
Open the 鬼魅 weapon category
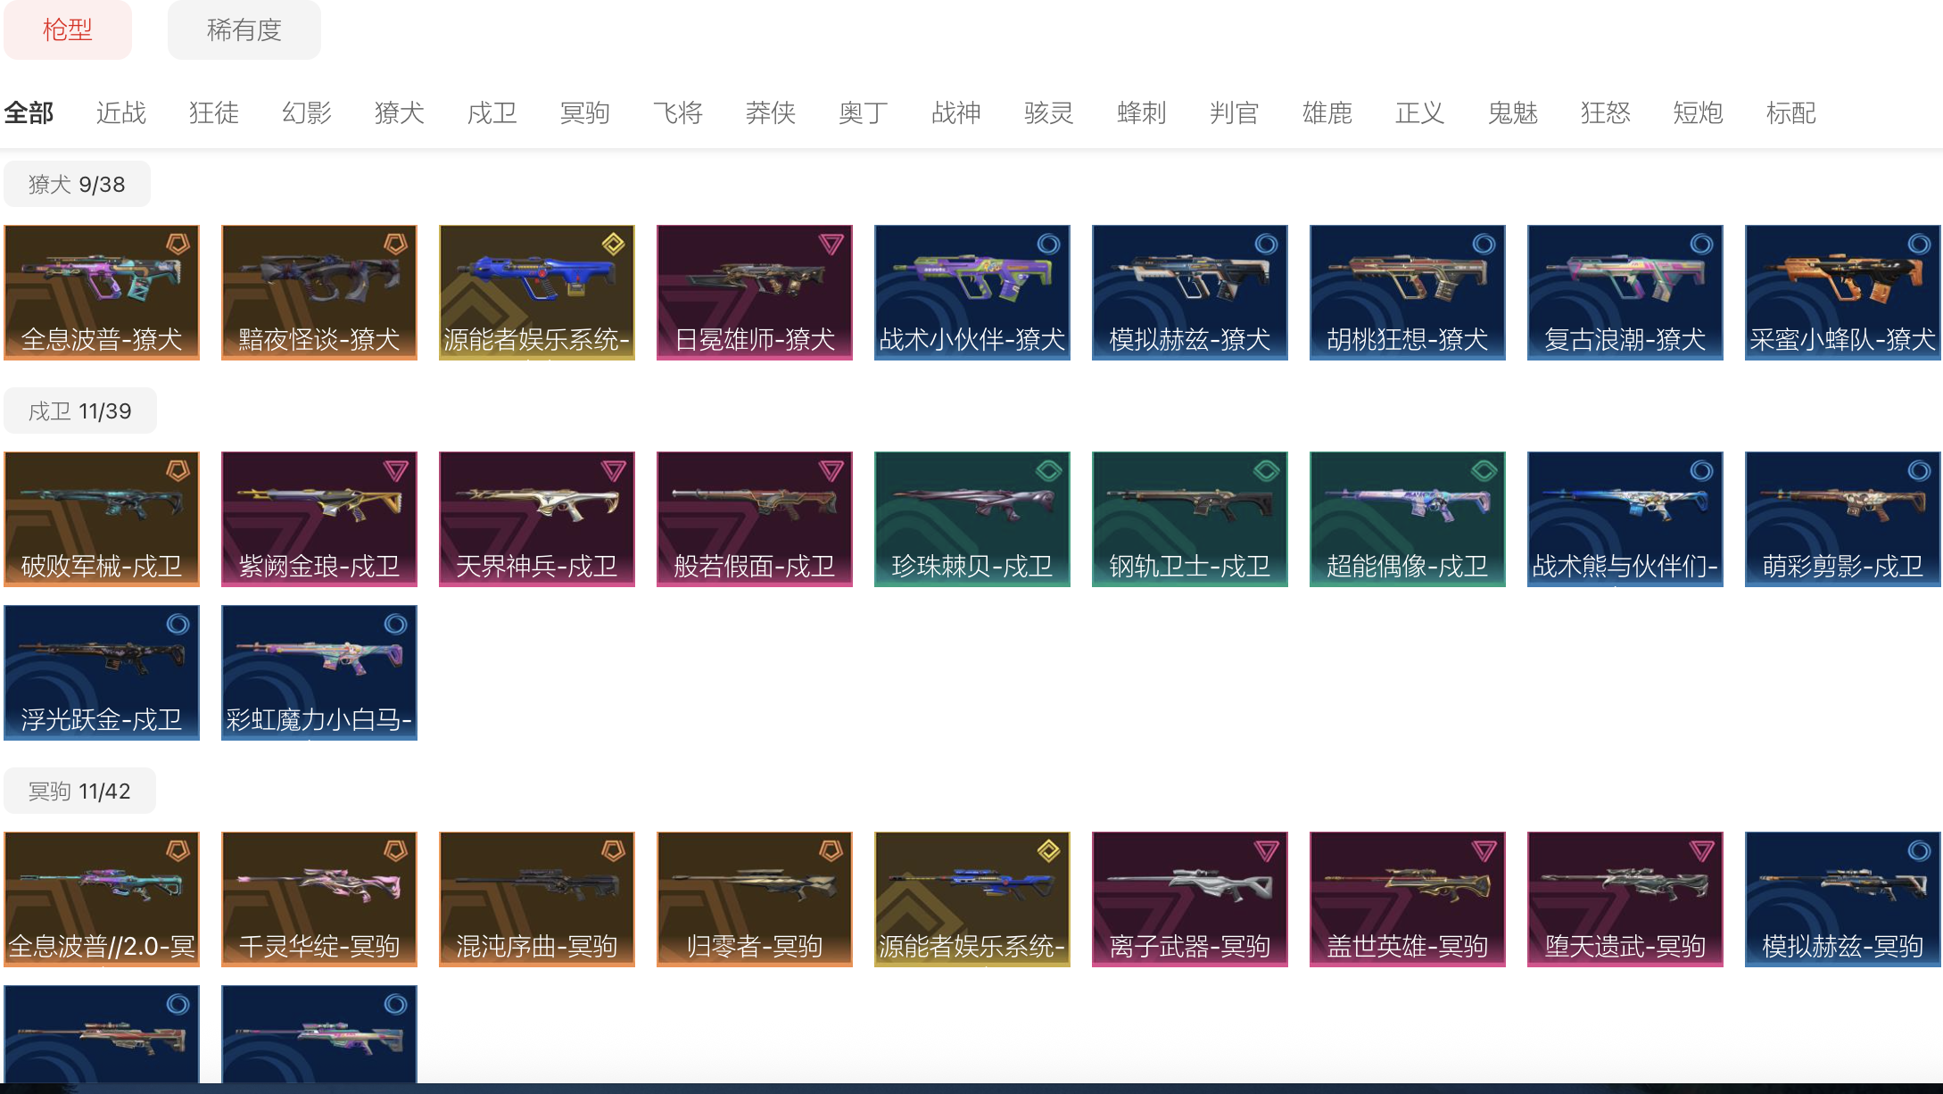[x=1513, y=113]
